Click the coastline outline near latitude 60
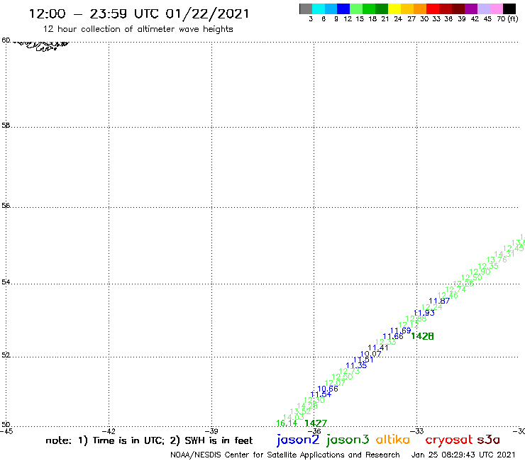This screenshot has width=525, height=461. pos(42,46)
